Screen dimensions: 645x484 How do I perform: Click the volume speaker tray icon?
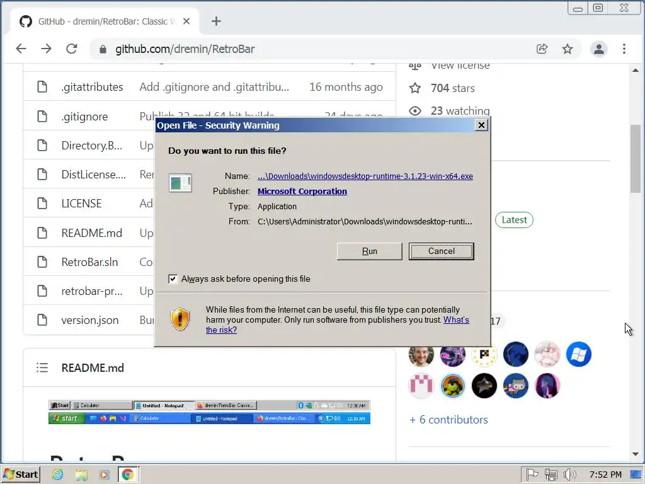coord(569,475)
